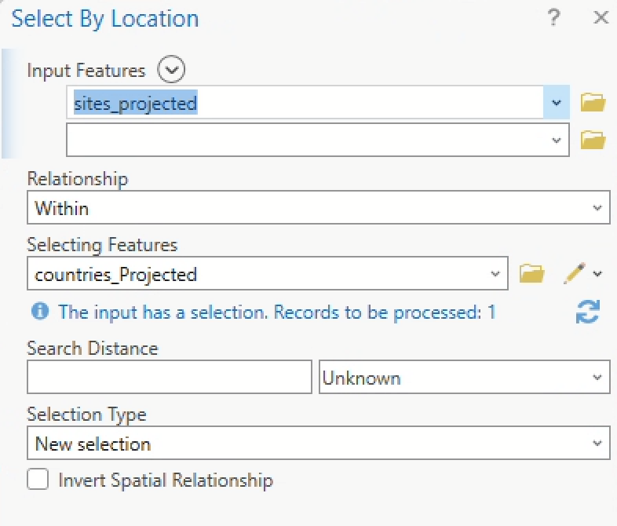Click the pencil sketch tool icon
The width and height of the screenshot is (617, 526).
click(x=575, y=274)
